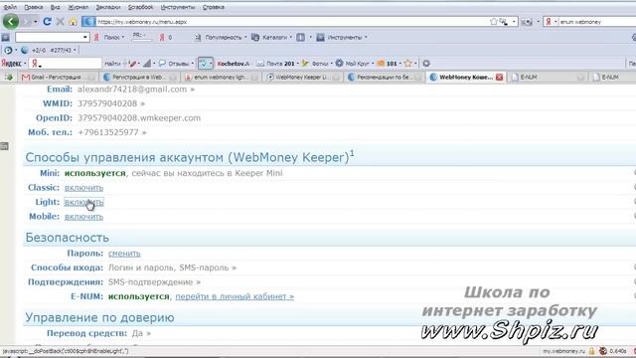Click the globe icon in third toolbar row

(24, 50)
